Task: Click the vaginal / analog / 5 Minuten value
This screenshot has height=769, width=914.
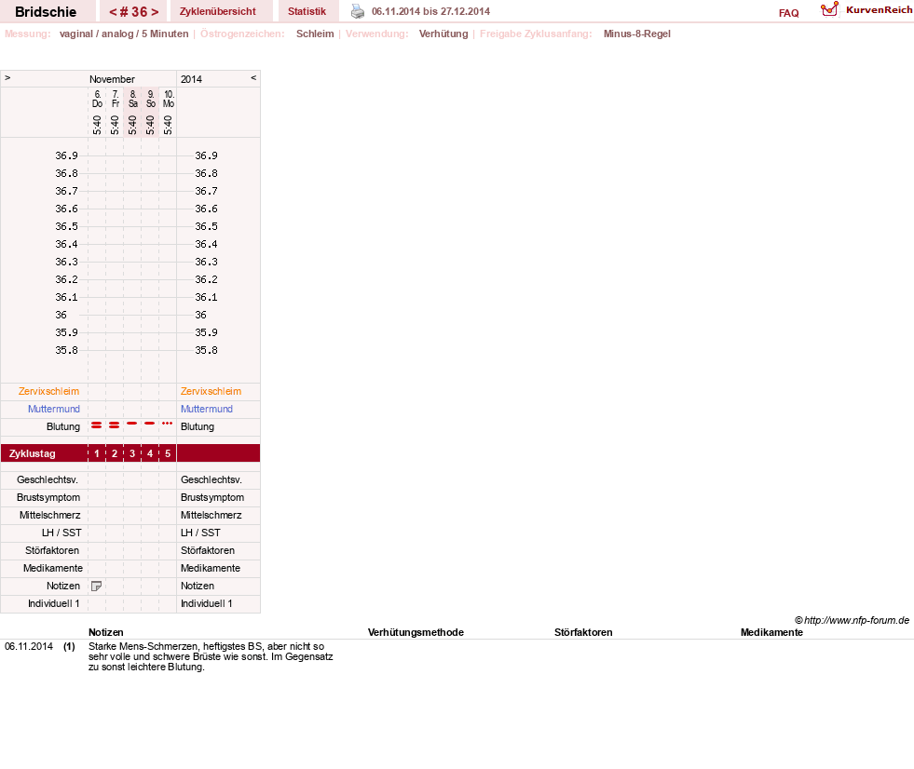Action: coord(124,34)
